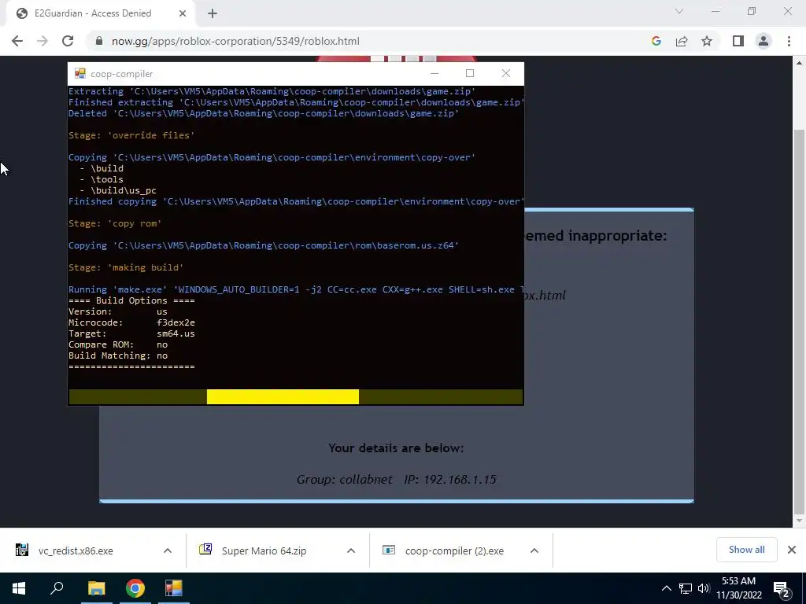Expand options for coop-compiler (2).exe download

click(x=534, y=551)
